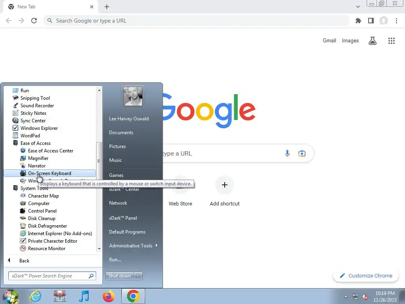Show hidden tray icons
The width and height of the screenshot is (405, 304).
(346, 296)
